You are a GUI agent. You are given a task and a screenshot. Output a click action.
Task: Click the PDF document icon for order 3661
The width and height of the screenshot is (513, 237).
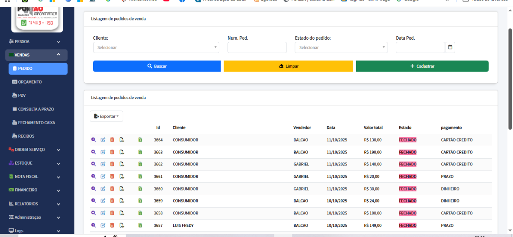click(x=122, y=176)
